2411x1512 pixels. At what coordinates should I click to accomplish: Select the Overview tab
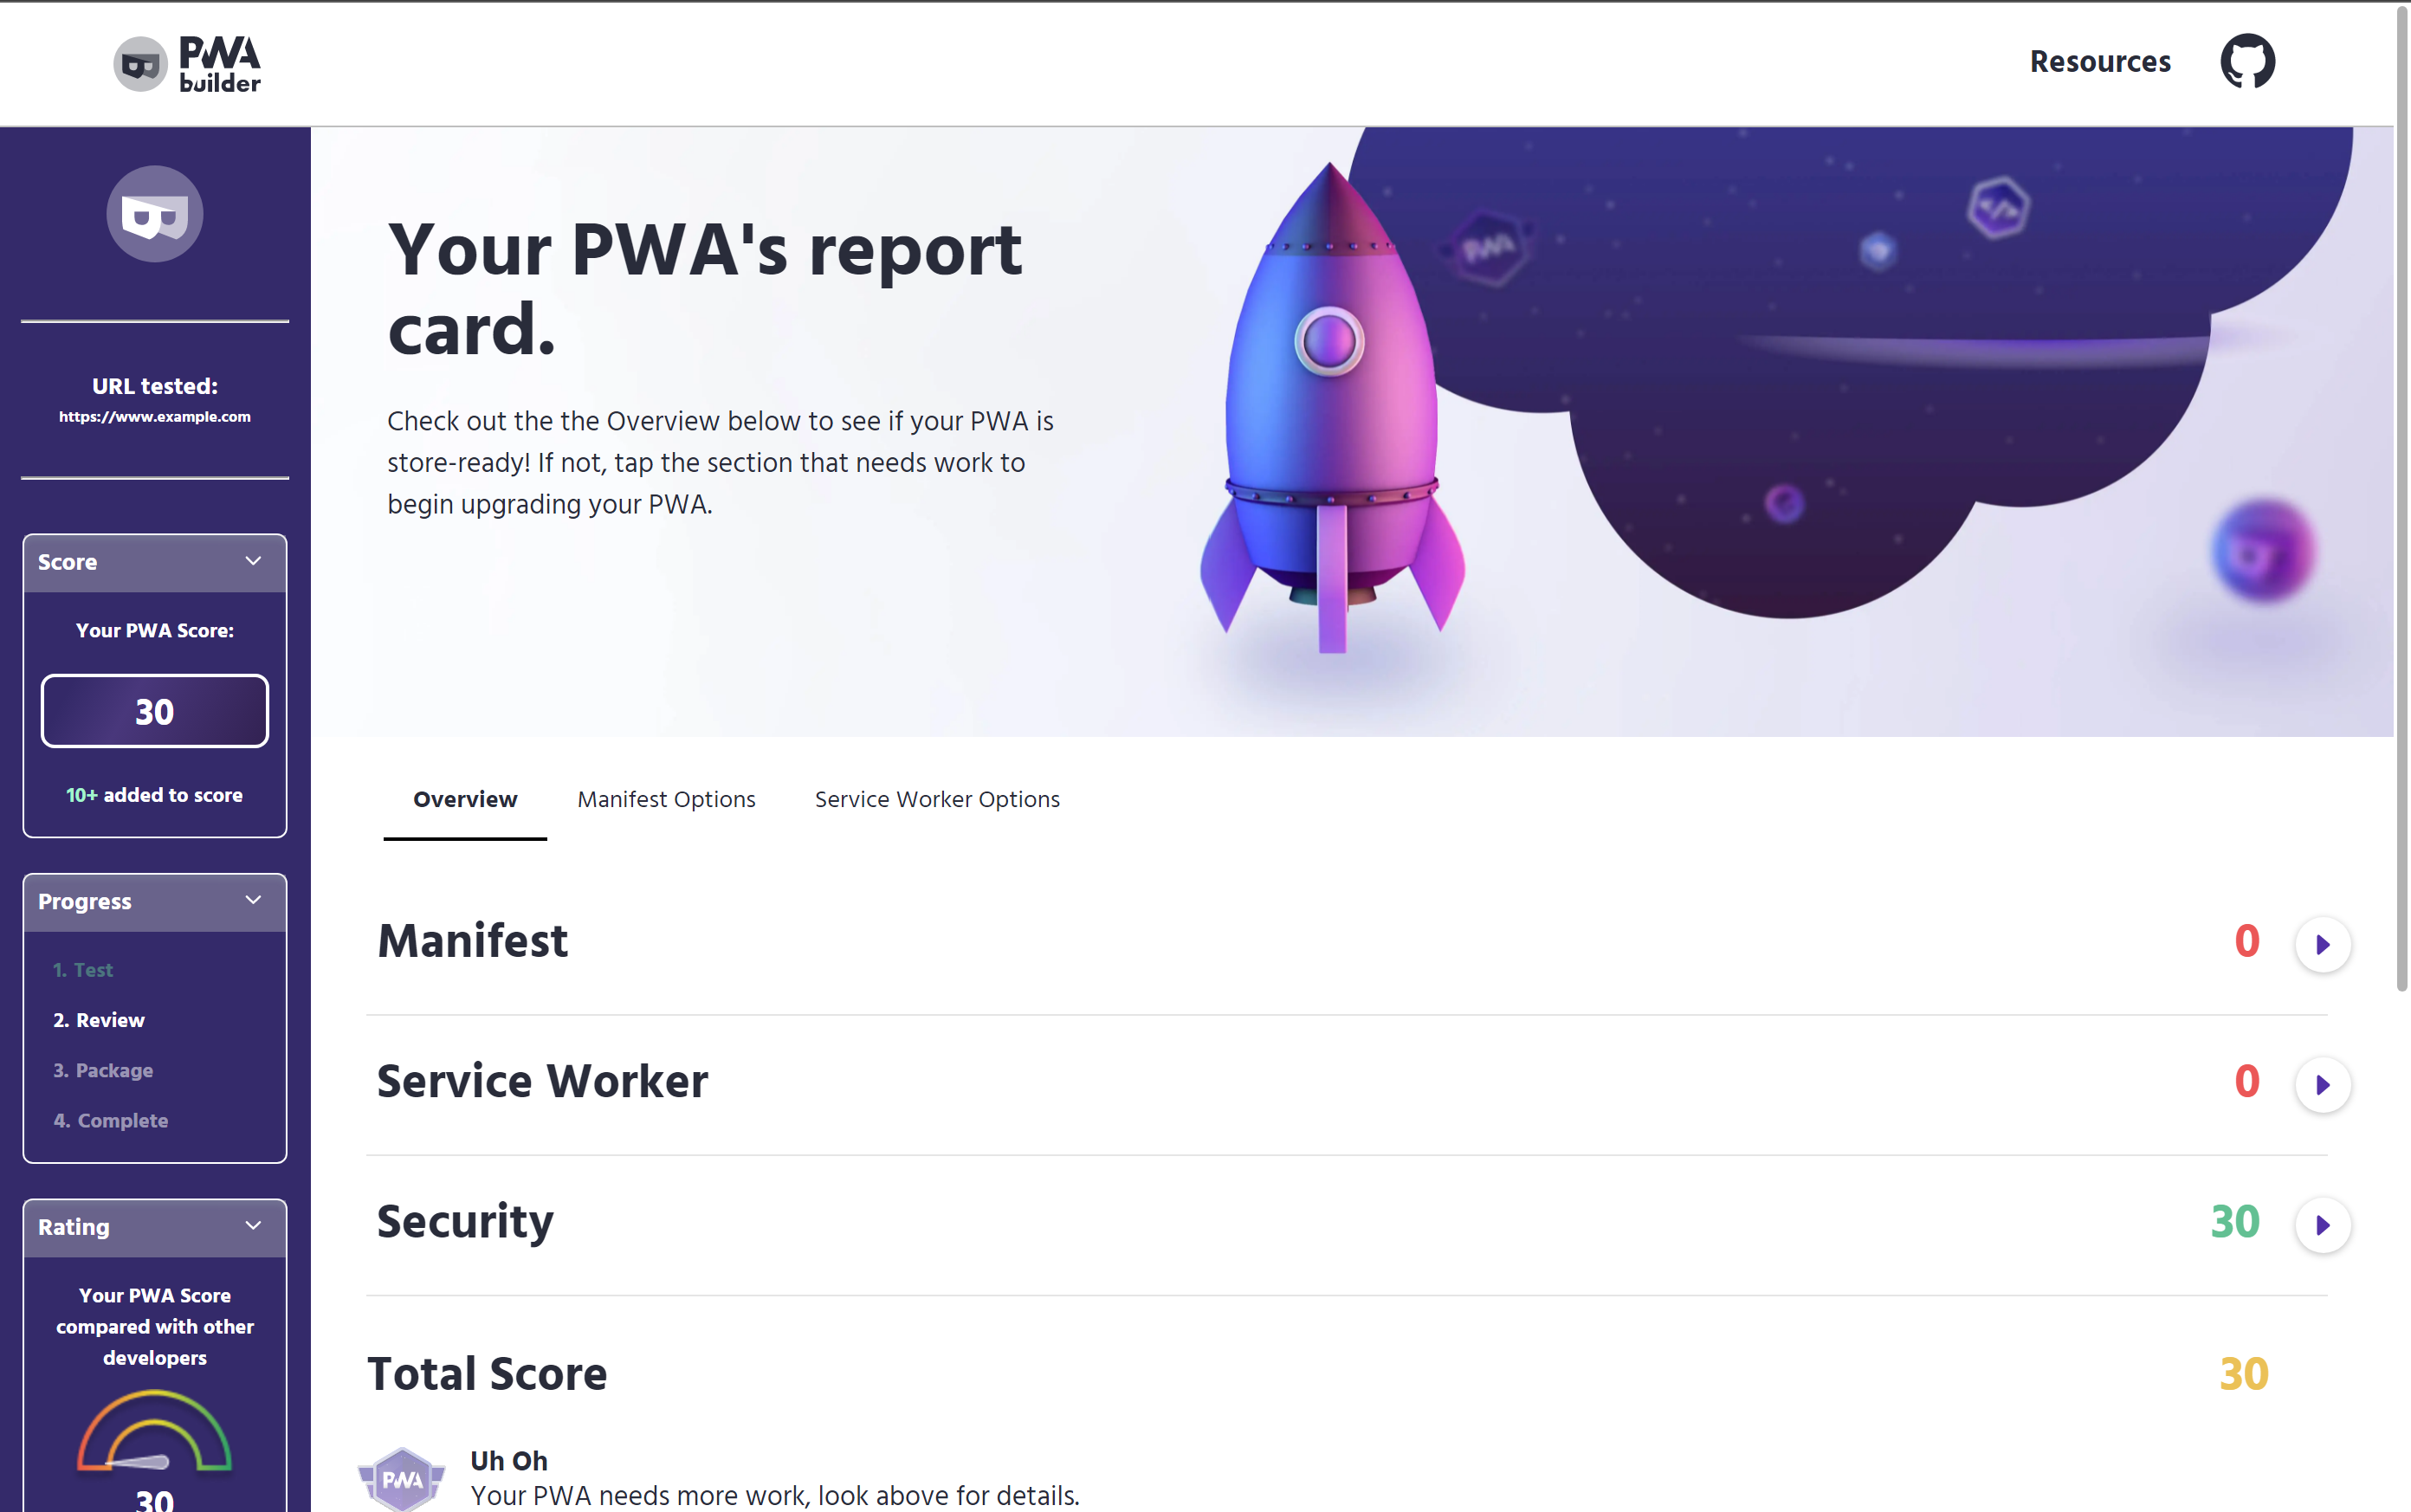point(463,799)
